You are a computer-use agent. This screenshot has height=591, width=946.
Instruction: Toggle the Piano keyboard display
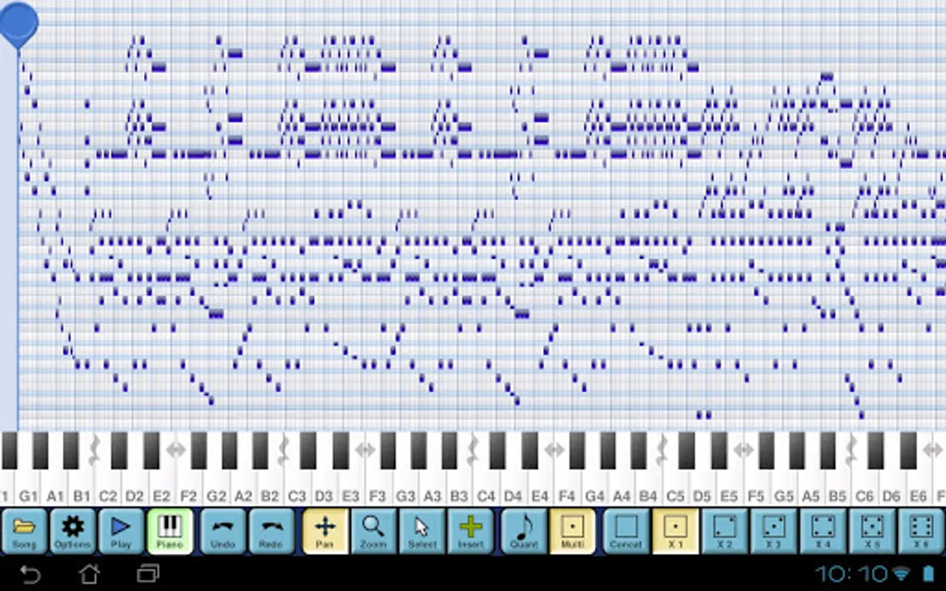(x=170, y=531)
